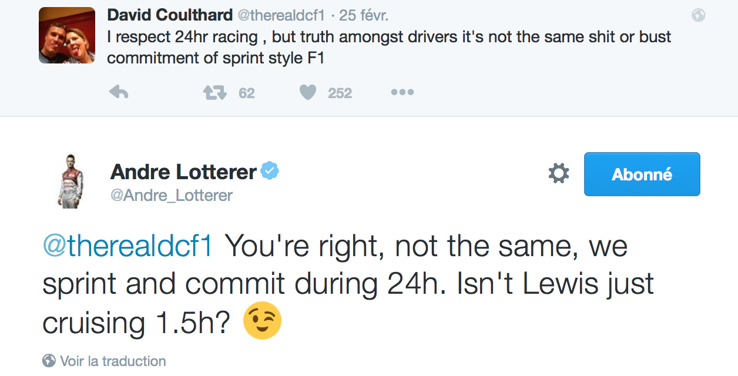Click the globe icon at the tweet's right edge
The height and width of the screenshot is (376, 738).
pyautogui.click(x=698, y=15)
